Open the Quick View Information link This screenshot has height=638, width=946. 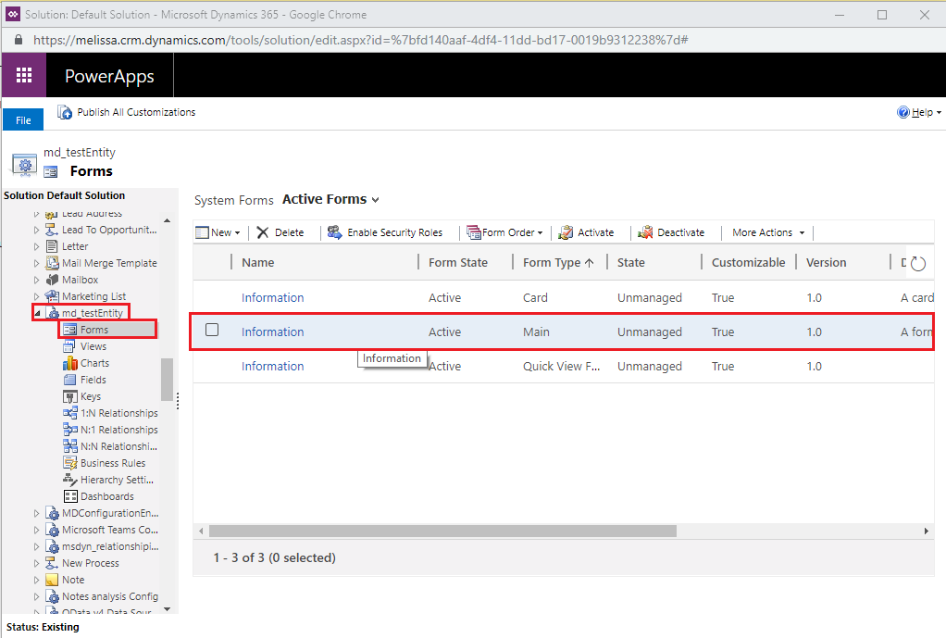point(273,367)
